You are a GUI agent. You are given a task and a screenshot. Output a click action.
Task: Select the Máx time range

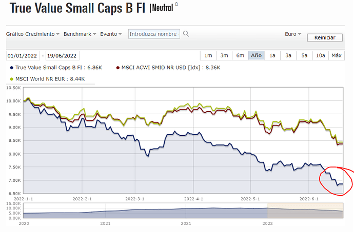tap(337, 55)
